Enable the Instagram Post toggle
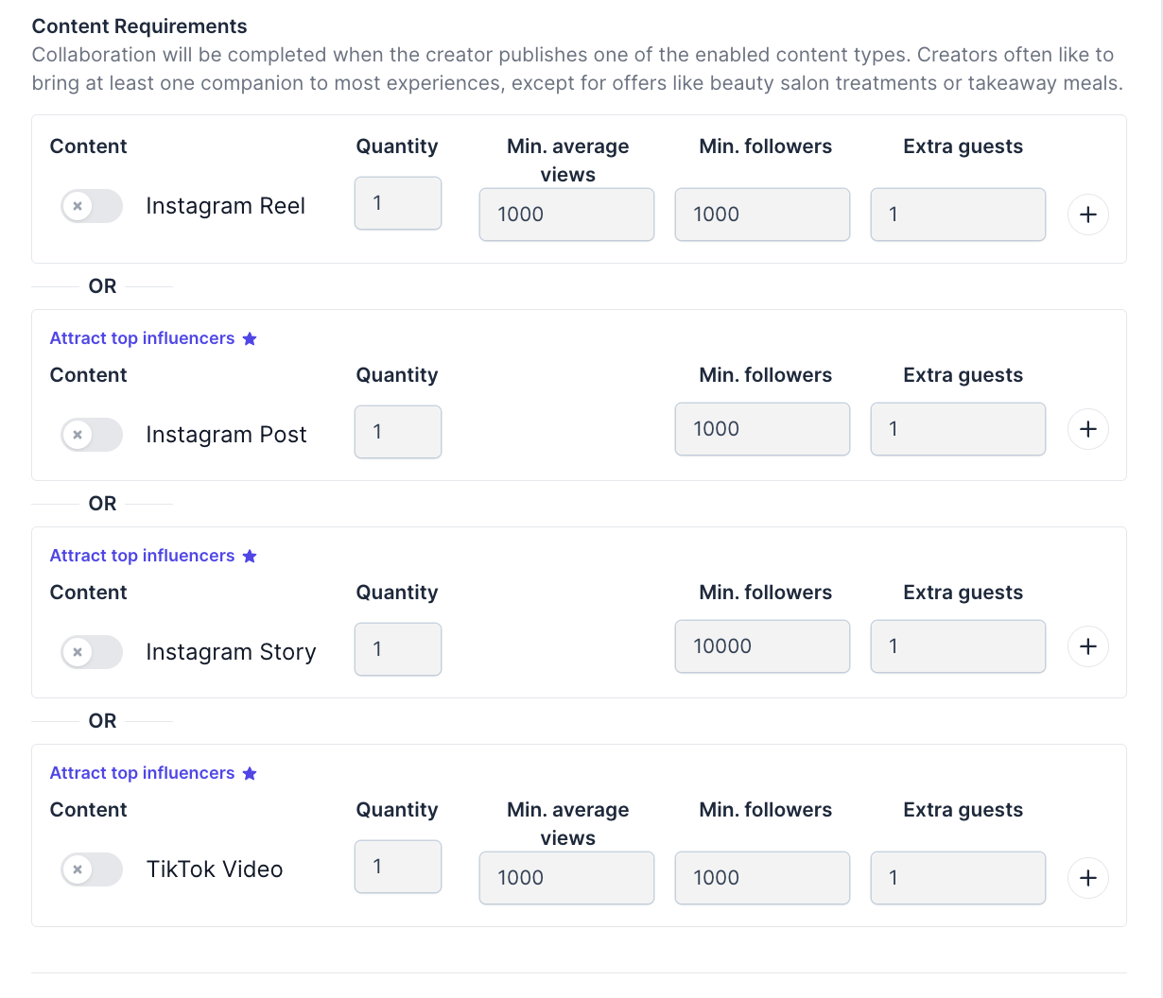 coord(92,435)
